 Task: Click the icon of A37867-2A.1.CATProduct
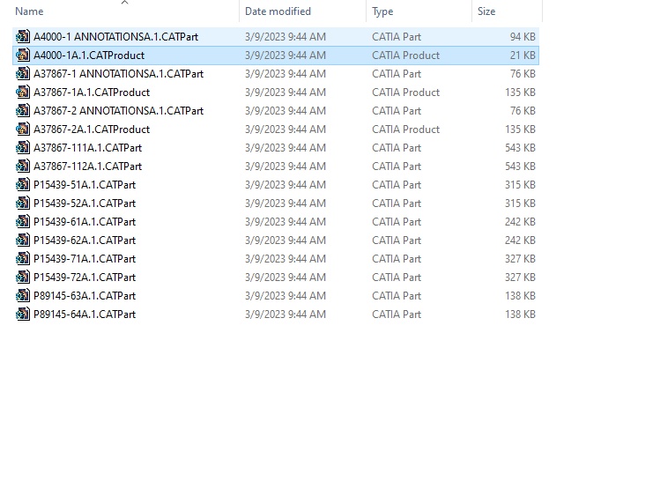pyautogui.click(x=23, y=129)
